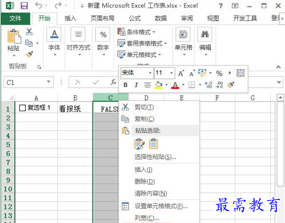Image resolution: width=285 pixels, height=223 pixels.
Task: Open font color dropdown arrow in mini toolbar
Action: point(183,85)
